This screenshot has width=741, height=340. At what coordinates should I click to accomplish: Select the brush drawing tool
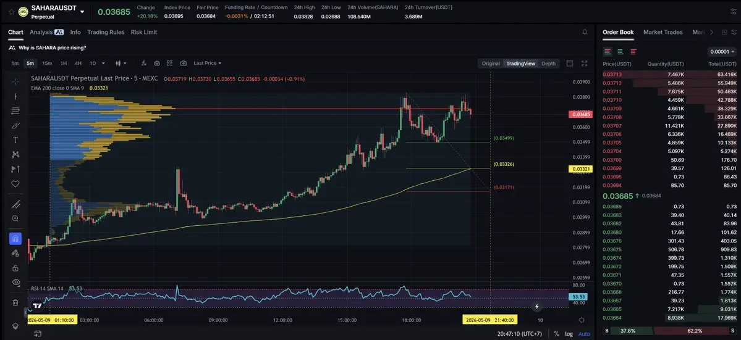point(15,125)
